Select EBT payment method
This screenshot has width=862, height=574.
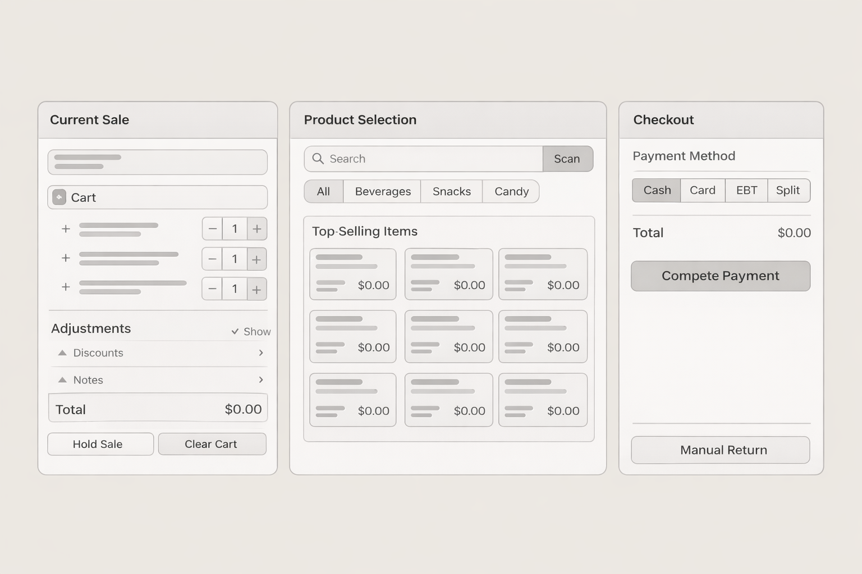746,191
